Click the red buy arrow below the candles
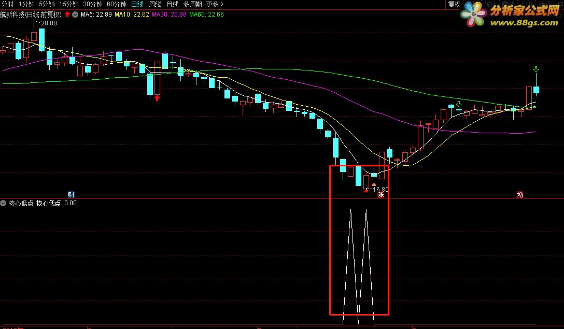564x329 pixels. [x=157, y=98]
